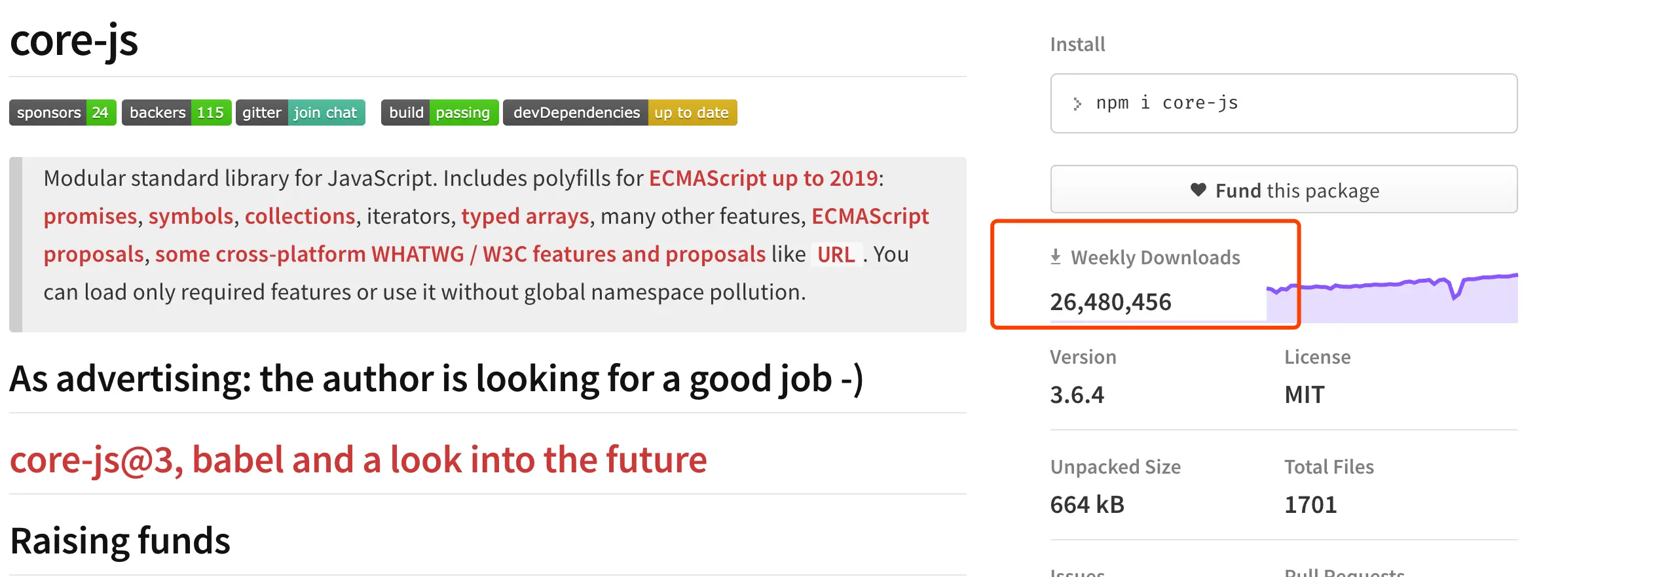The image size is (1670, 577).
Task: Open the gitter join chat badge
Action: coord(300,113)
